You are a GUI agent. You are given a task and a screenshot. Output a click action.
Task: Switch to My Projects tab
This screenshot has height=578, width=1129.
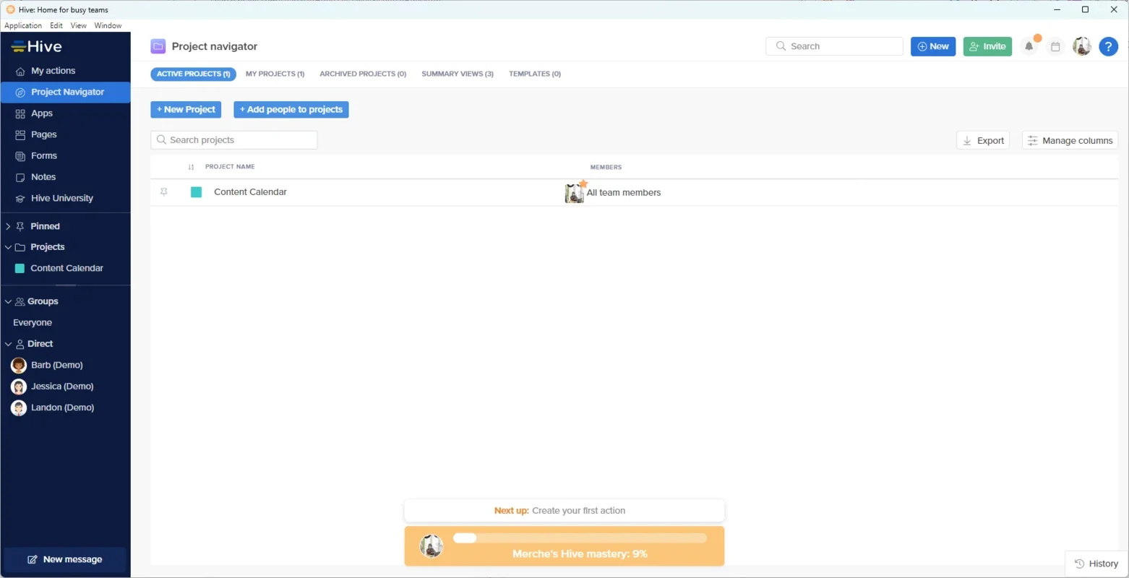click(275, 74)
